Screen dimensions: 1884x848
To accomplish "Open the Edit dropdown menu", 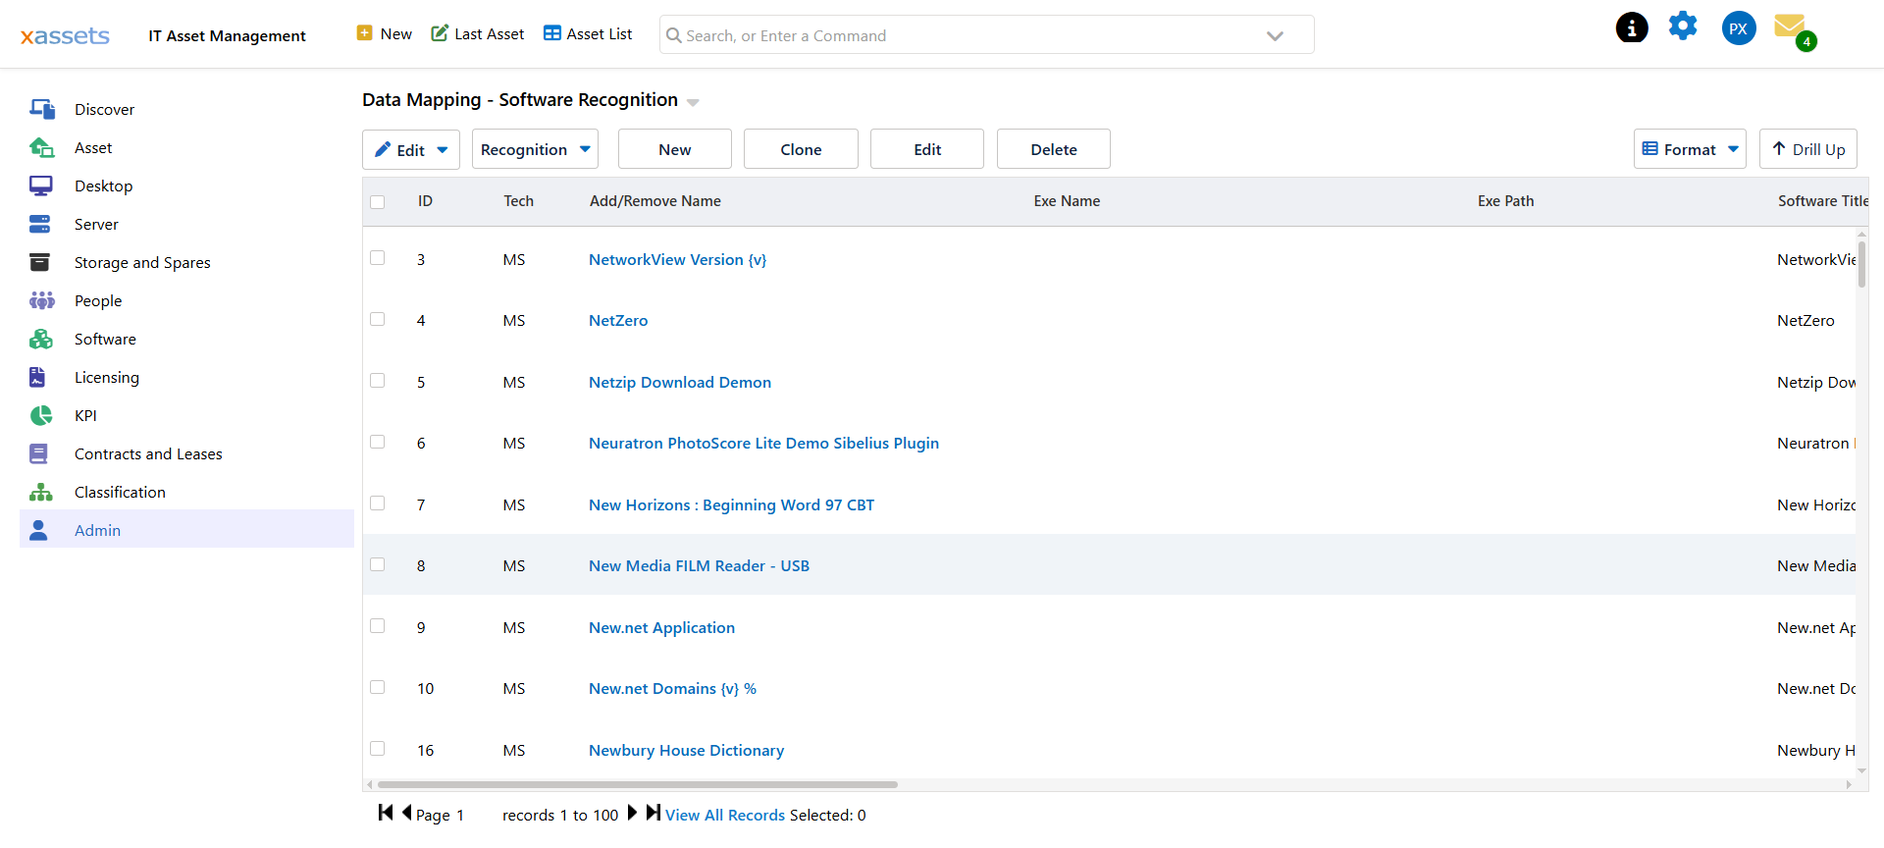I will coord(411,149).
